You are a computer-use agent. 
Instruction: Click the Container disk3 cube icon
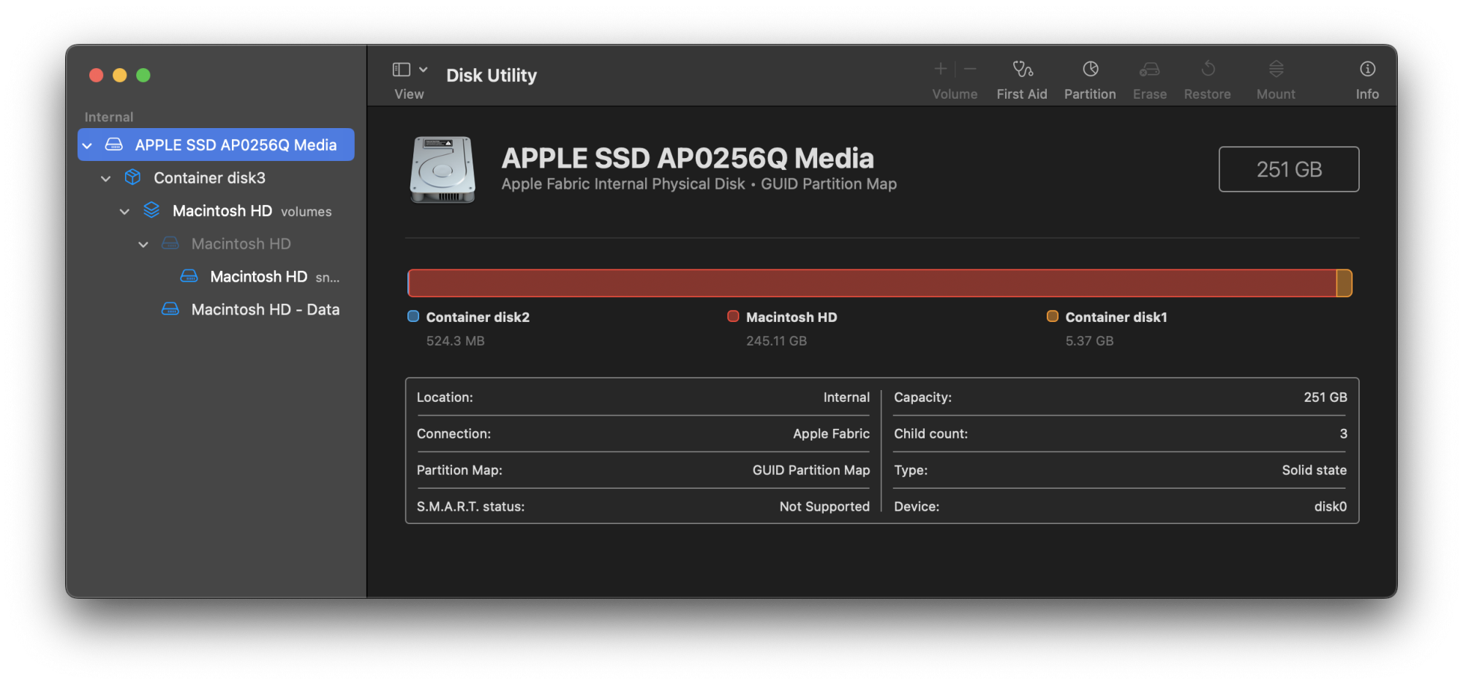(x=132, y=177)
